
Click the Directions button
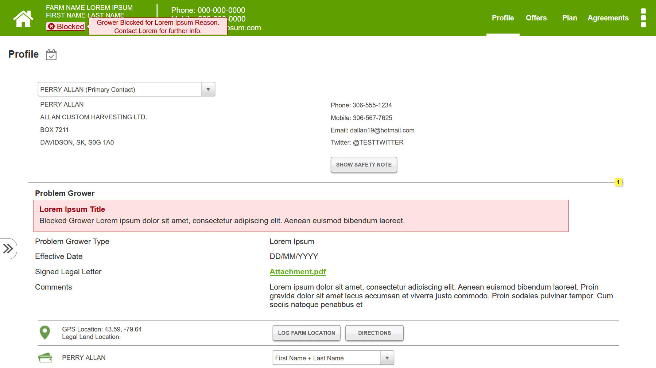pyautogui.click(x=374, y=333)
